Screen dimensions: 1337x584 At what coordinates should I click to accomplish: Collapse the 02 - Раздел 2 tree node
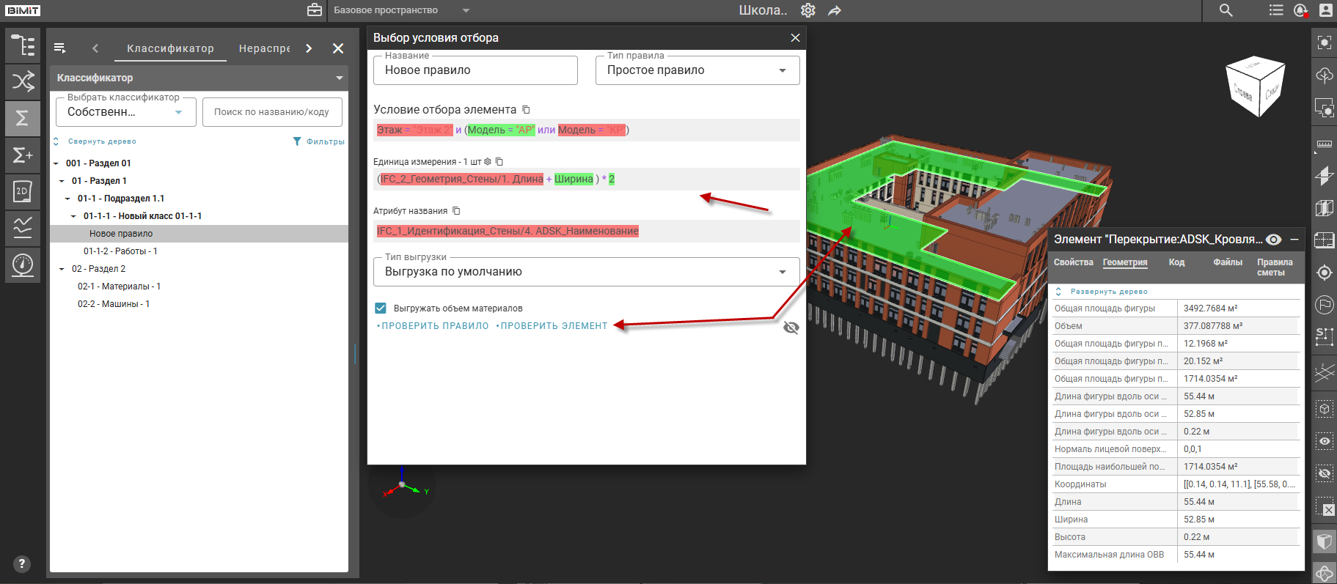click(62, 269)
